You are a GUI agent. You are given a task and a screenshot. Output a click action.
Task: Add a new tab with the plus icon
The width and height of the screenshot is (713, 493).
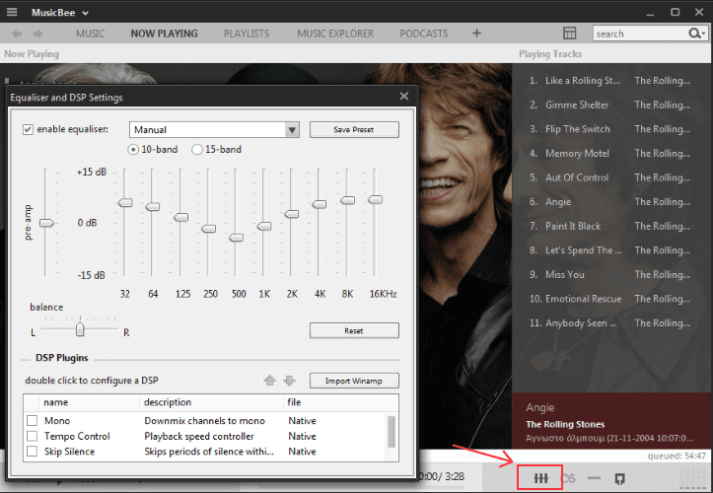click(476, 34)
